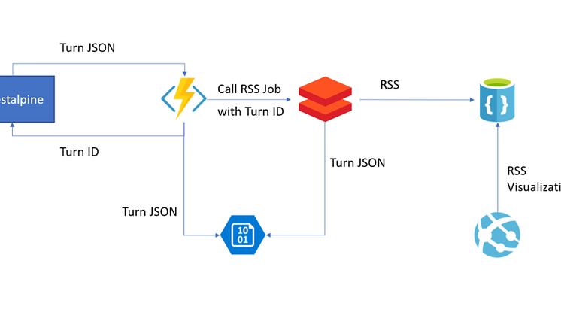The image size is (561, 315).
Task: Click the "Call RSS Job" text
Action: (249, 89)
